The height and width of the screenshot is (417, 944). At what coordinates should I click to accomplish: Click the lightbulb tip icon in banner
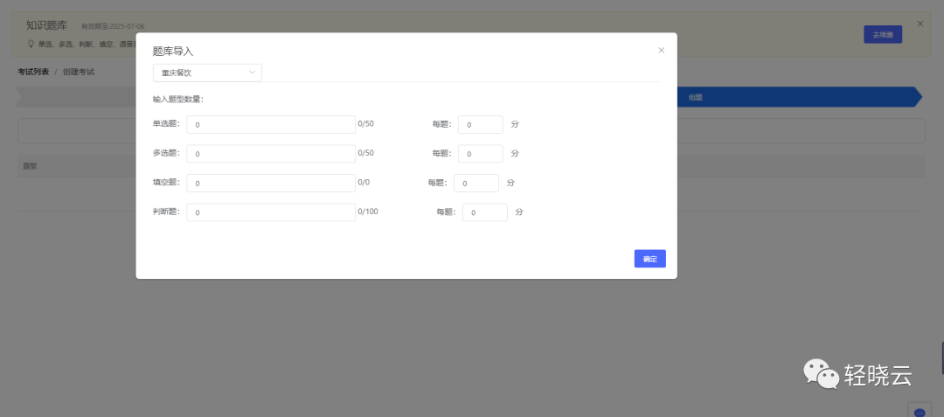click(31, 43)
